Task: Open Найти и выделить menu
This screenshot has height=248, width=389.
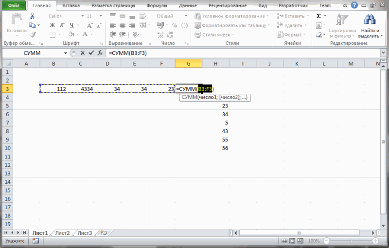Action: (x=370, y=26)
